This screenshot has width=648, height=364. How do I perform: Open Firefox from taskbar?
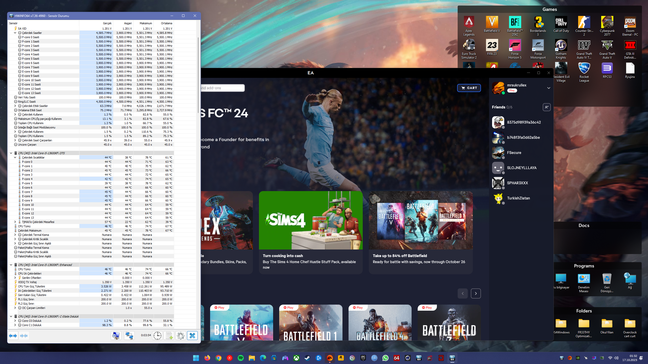207,358
